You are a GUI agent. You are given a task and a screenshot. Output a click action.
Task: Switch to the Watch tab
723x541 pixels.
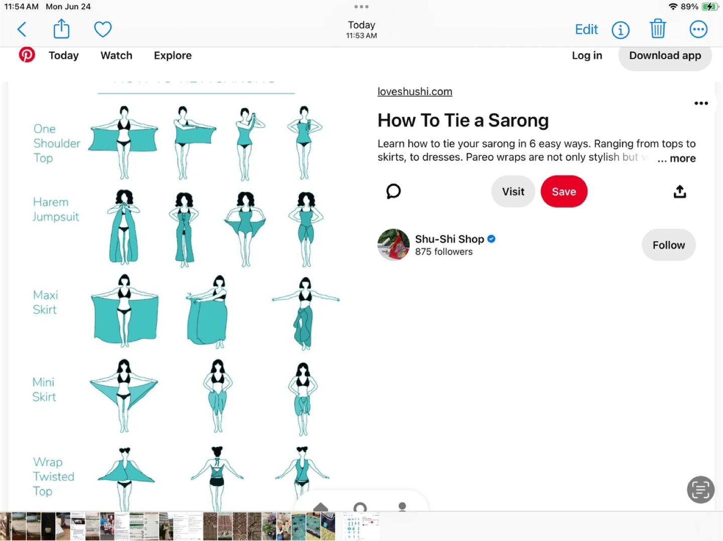click(116, 56)
